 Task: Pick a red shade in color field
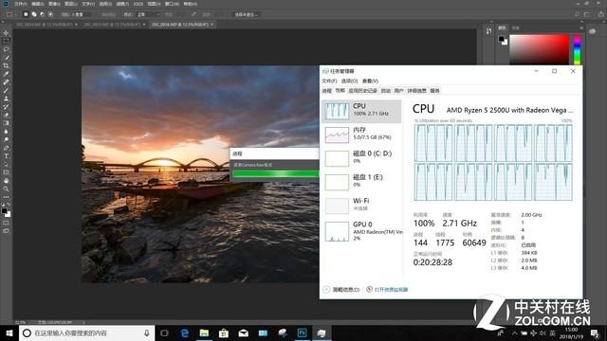point(539,49)
